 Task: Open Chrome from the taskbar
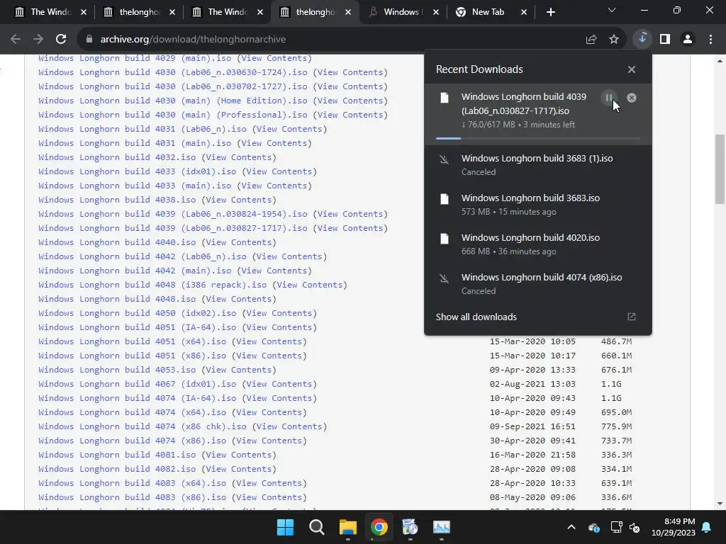[x=379, y=527]
